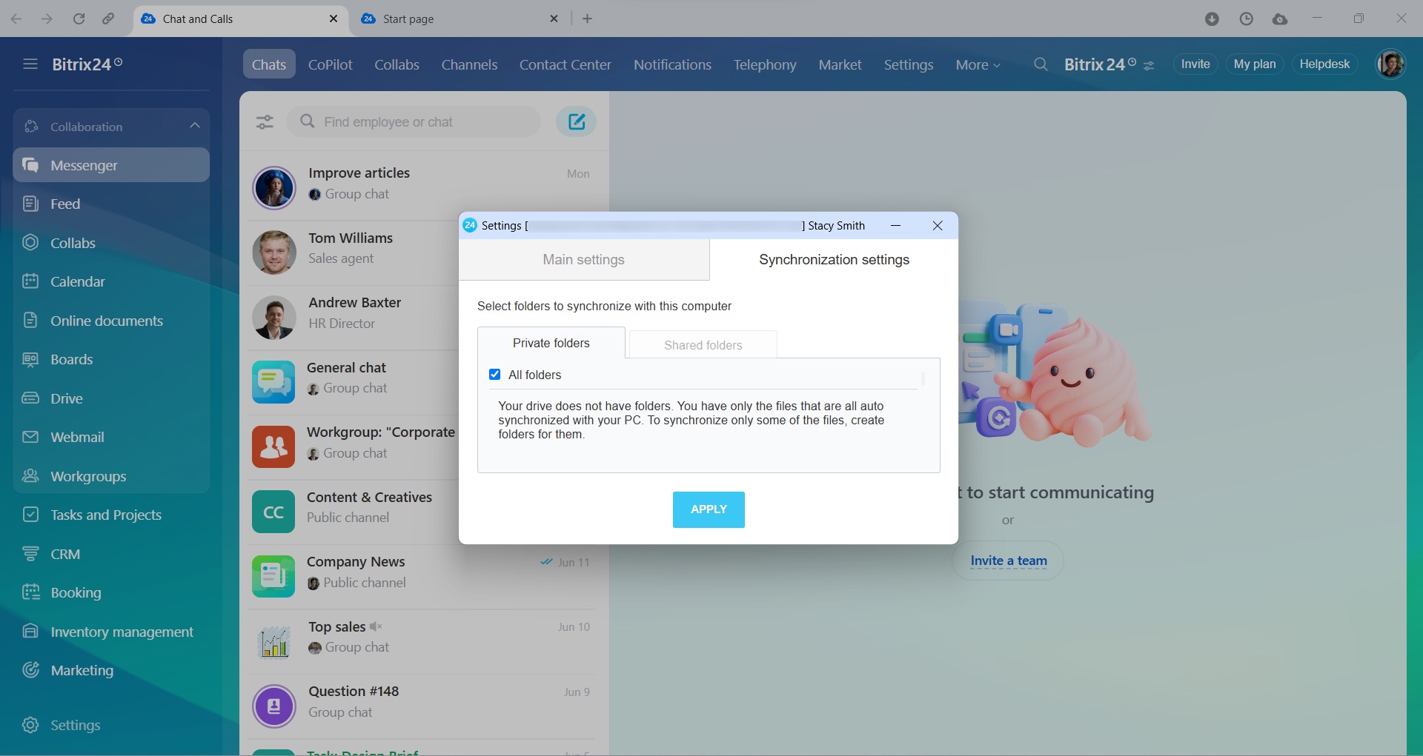Select the Private folders tab
The image size is (1423, 756).
tap(551, 343)
